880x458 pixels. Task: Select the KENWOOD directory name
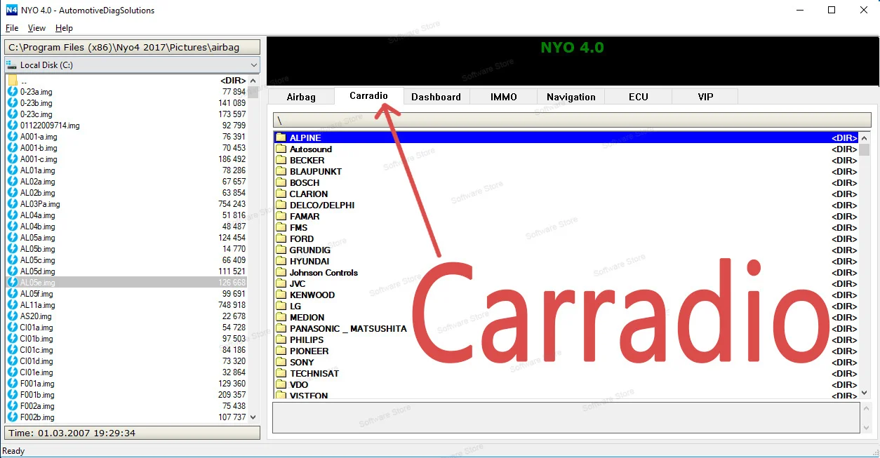click(312, 295)
